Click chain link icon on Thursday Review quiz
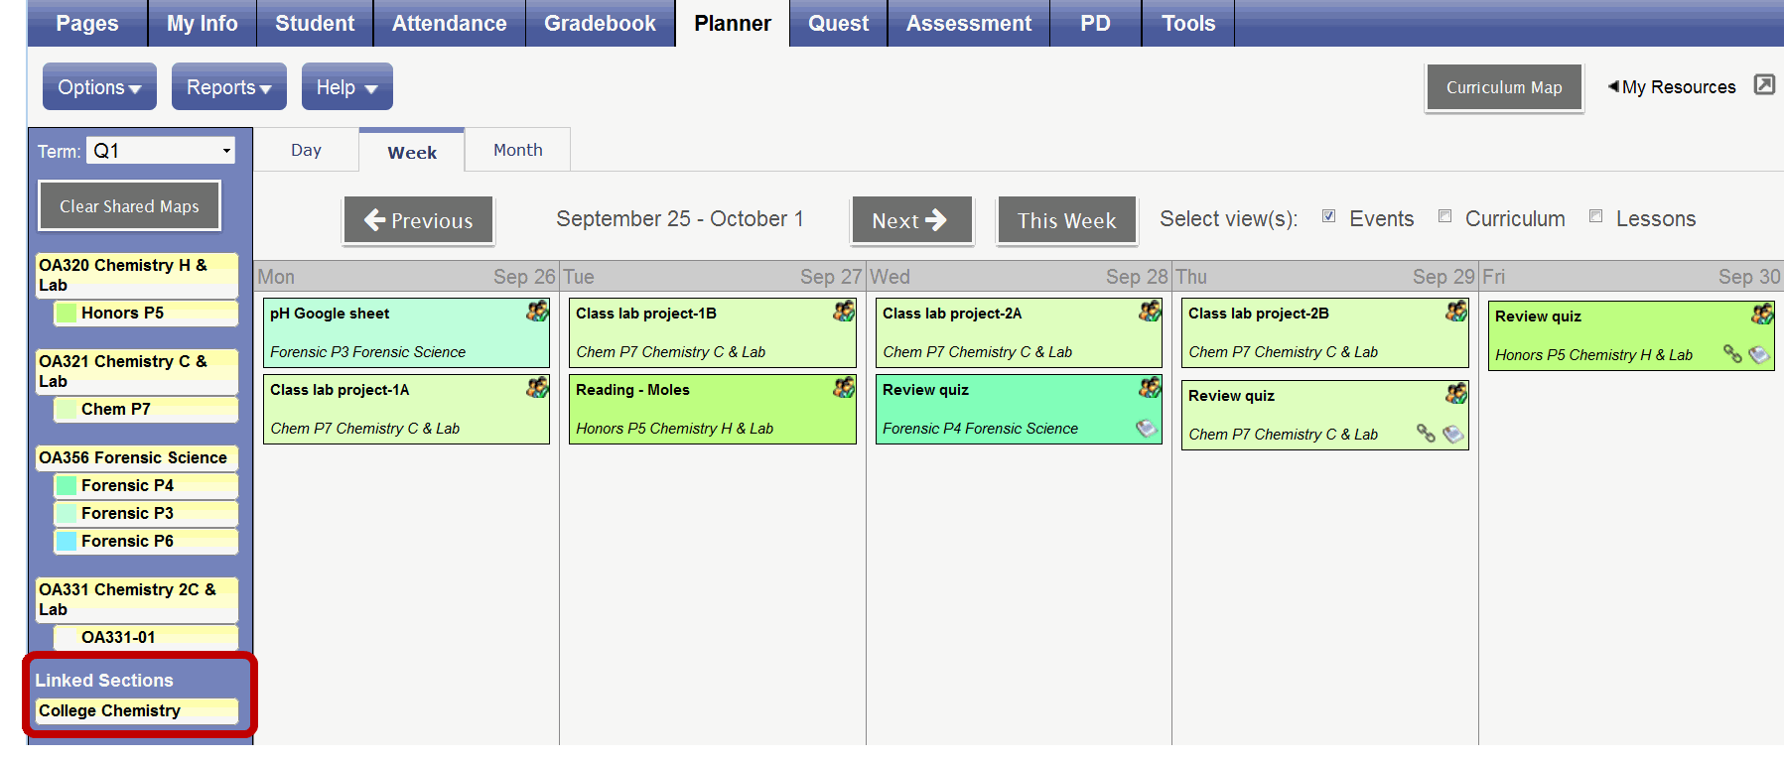The width and height of the screenshot is (1784, 760). (x=1426, y=434)
